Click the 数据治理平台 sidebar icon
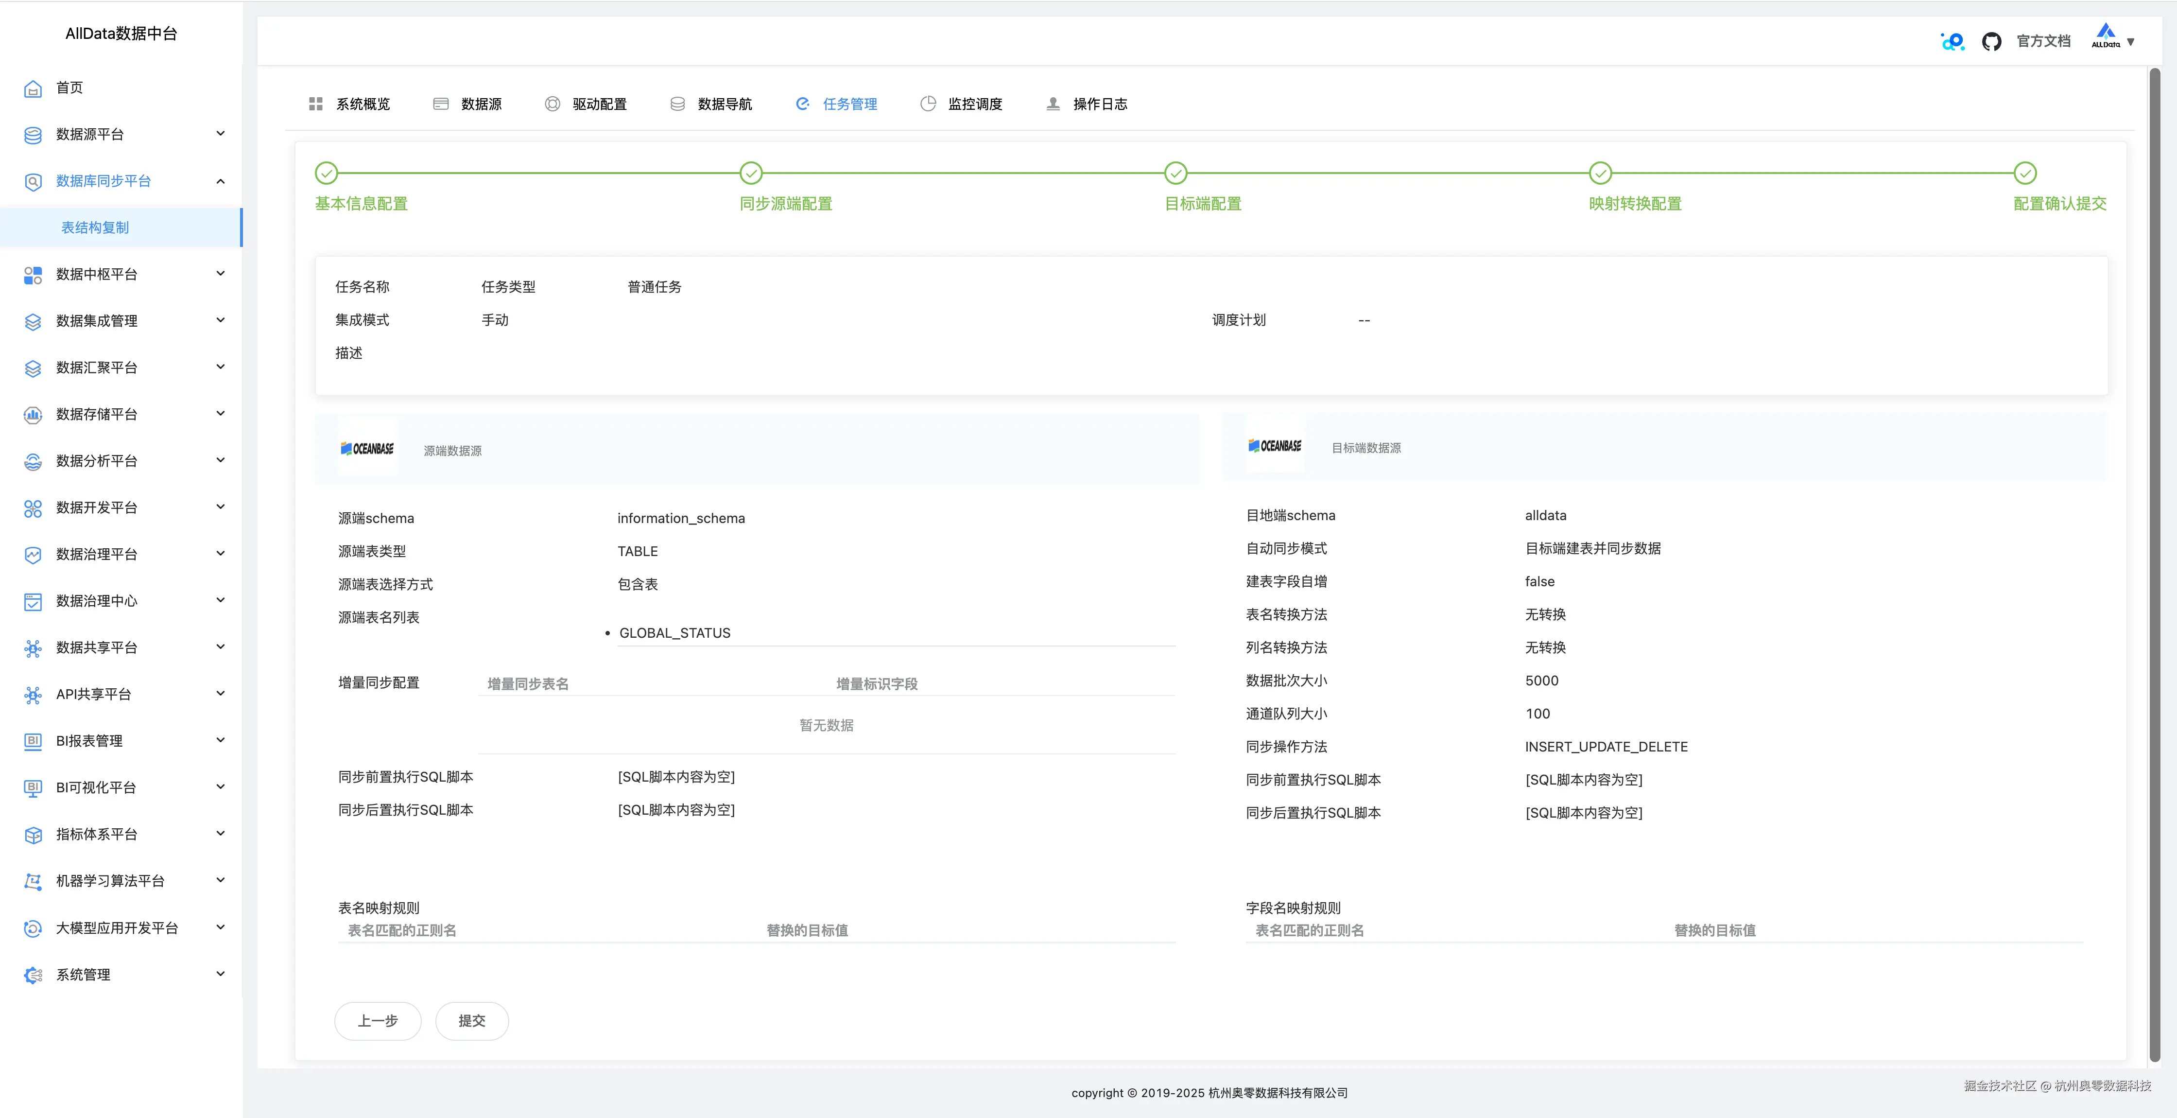This screenshot has width=2177, height=1118. [33, 555]
